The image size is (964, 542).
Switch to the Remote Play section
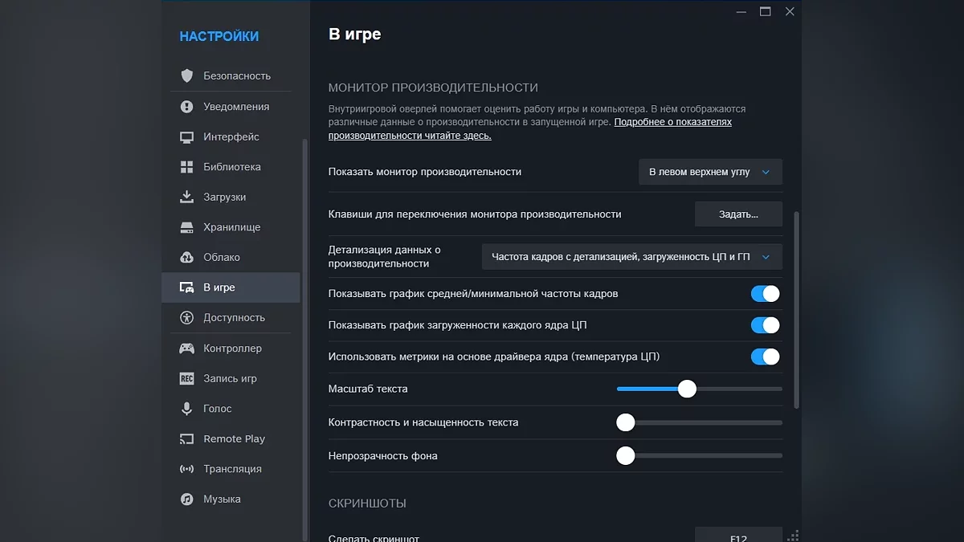pos(234,439)
